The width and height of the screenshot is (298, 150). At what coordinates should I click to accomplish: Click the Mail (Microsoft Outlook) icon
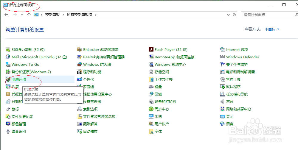8,57
